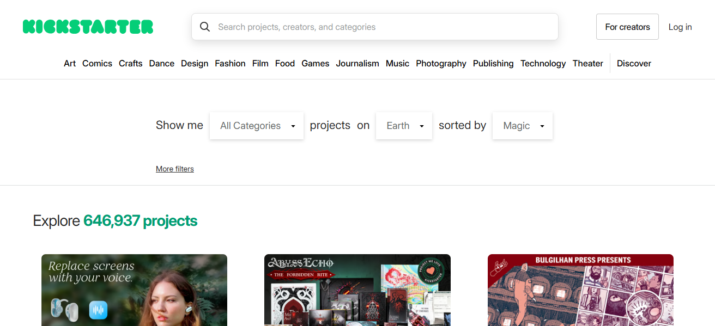Open the Games category
Viewport: 715px width, 326px height.
point(316,63)
